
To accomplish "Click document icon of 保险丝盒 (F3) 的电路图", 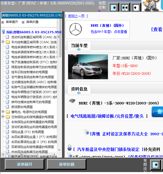I will [7, 132].
